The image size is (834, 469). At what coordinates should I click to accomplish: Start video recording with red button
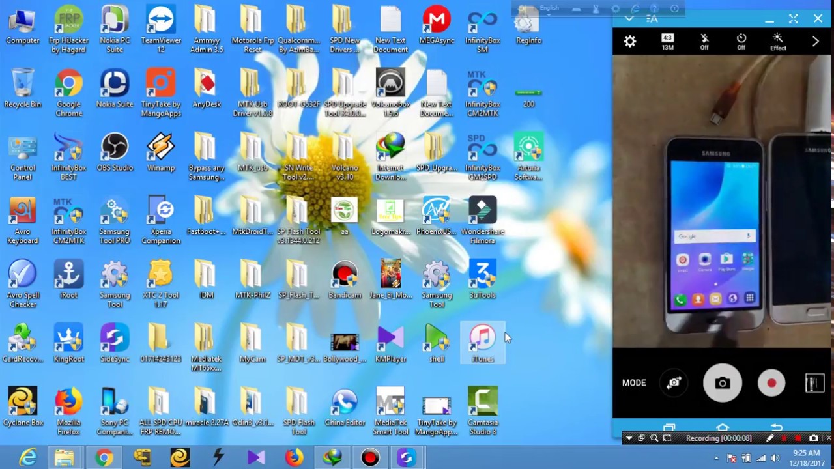pyautogui.click(x=771, y=383)
